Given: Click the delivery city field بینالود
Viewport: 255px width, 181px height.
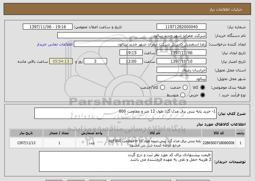Looking at the screenshot, I should pyautogui.click(x=181, y=79).
